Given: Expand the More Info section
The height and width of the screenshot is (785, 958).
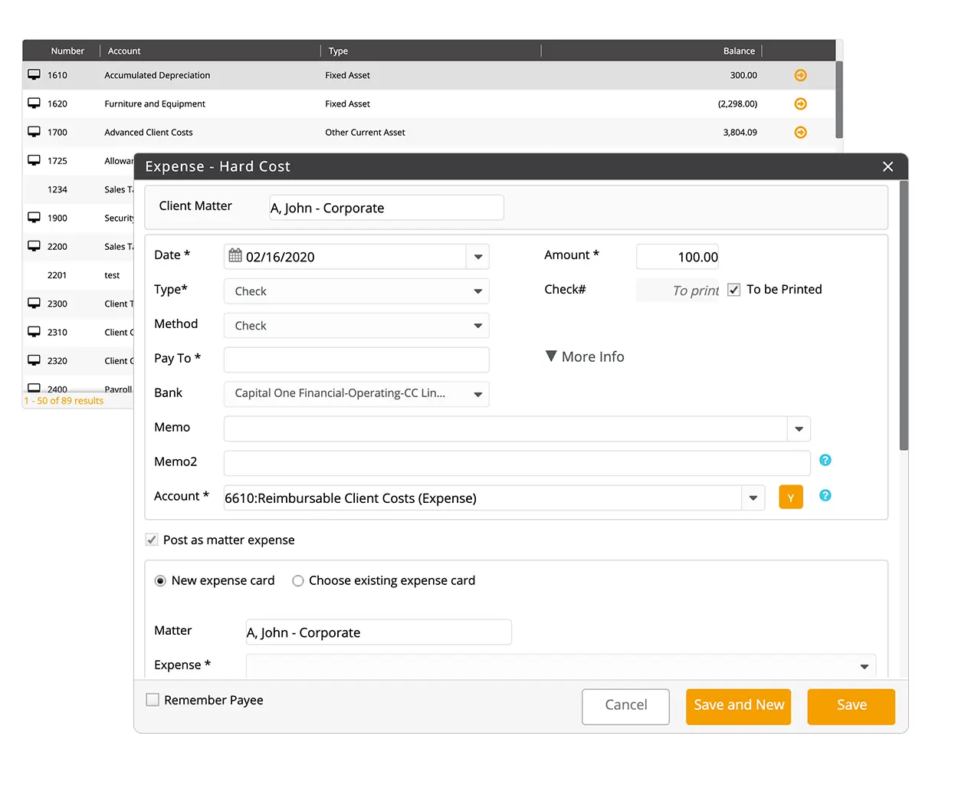Looking at the screenshot, I should click(585, 356).
